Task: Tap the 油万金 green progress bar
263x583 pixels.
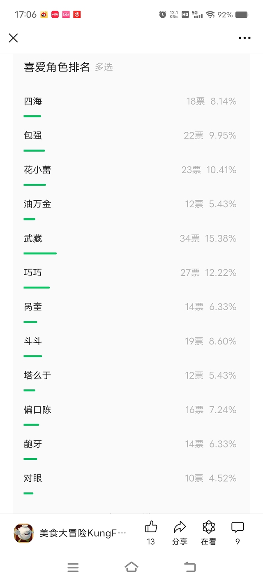Action: point(30,219)
